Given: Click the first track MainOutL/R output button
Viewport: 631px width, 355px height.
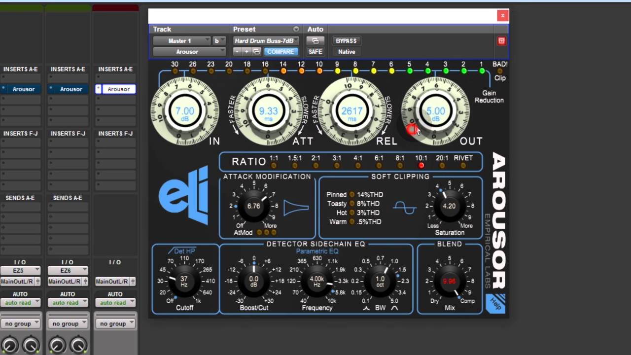Looking at the screenshot, I should (x=17, y=282).
